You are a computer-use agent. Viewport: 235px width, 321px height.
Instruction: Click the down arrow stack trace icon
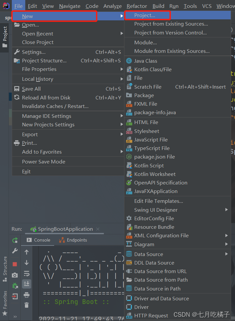(x=27, y=263)
